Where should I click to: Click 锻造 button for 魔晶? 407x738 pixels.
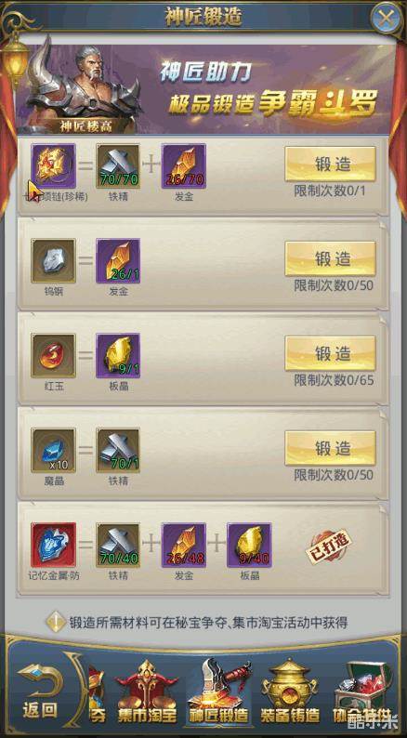pos(330,448)
